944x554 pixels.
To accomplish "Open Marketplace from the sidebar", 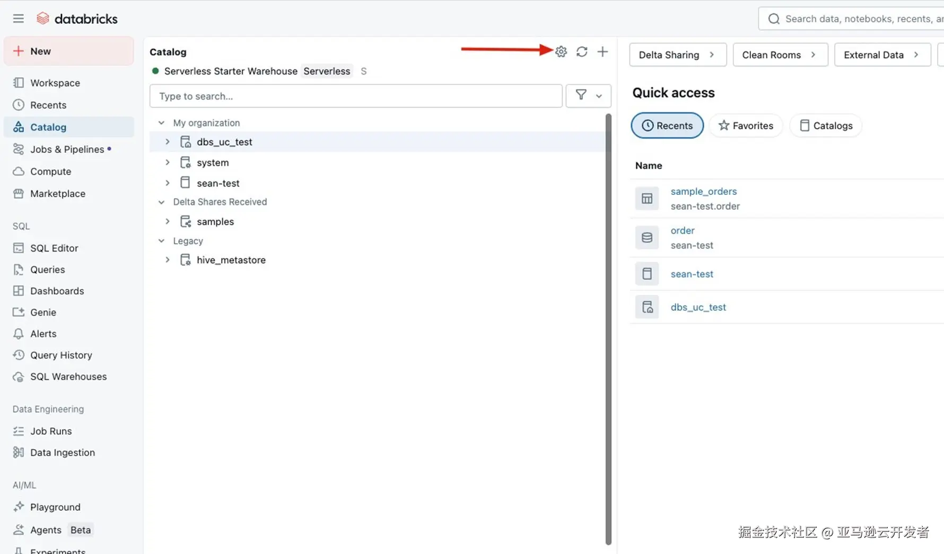I will click(x=69, y=194).
